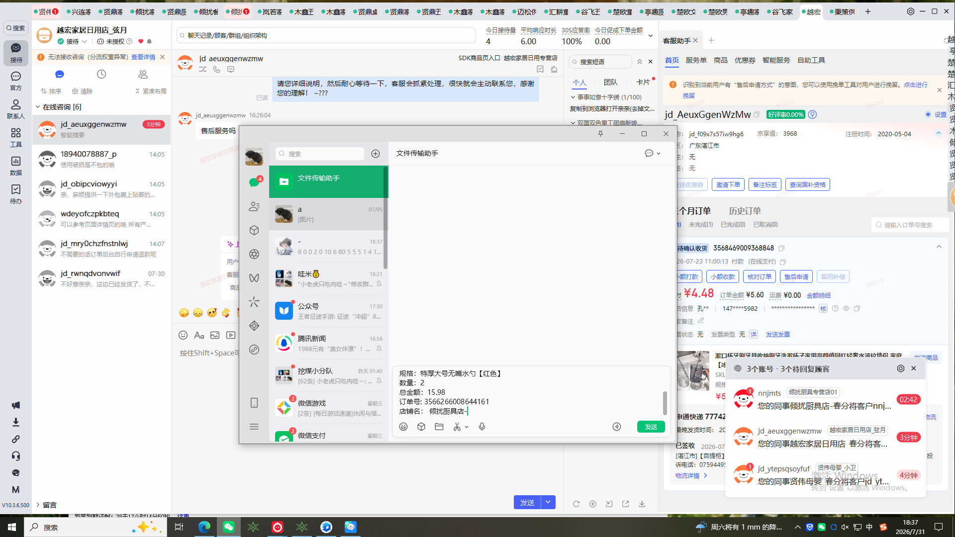This screenshot has width=955, height=537.
Task: Click the phone icon in WeChat sidebar
Action: [254, 403]
